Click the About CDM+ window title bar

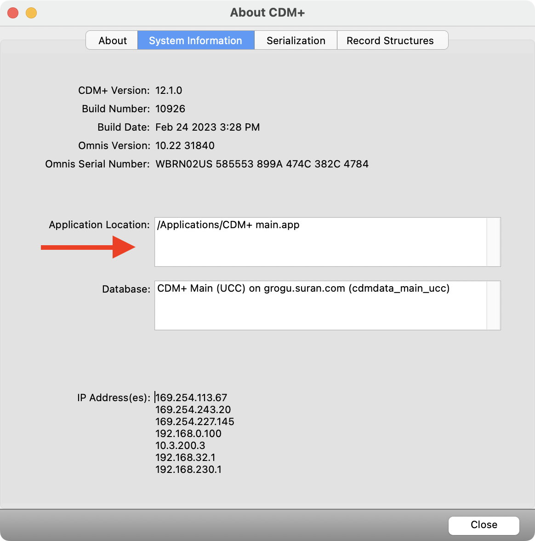(x=267, y=12)
